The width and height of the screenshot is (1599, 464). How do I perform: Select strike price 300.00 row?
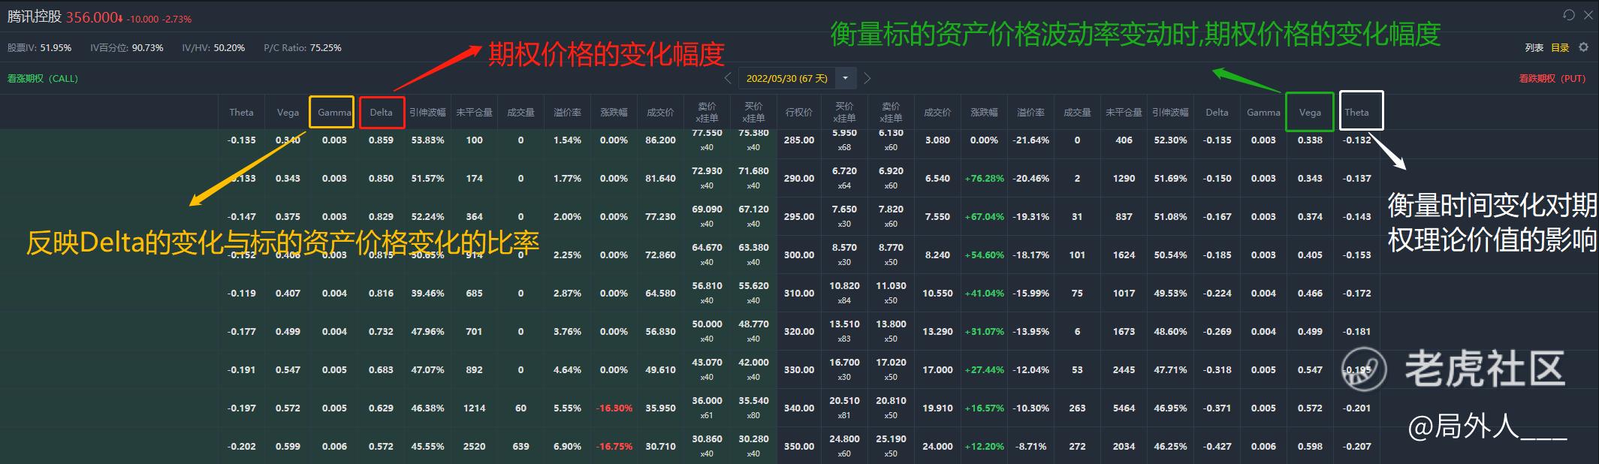pos(799,255)
